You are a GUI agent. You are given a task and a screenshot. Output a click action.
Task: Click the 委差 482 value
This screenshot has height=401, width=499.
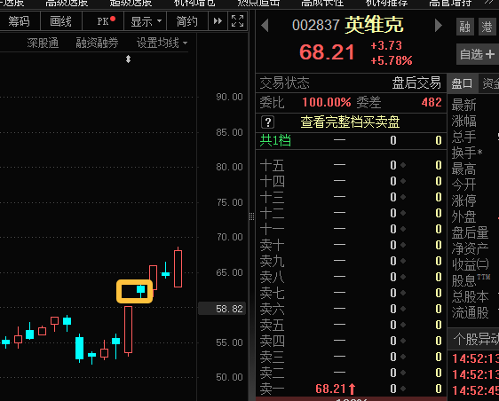pos(432,102)
